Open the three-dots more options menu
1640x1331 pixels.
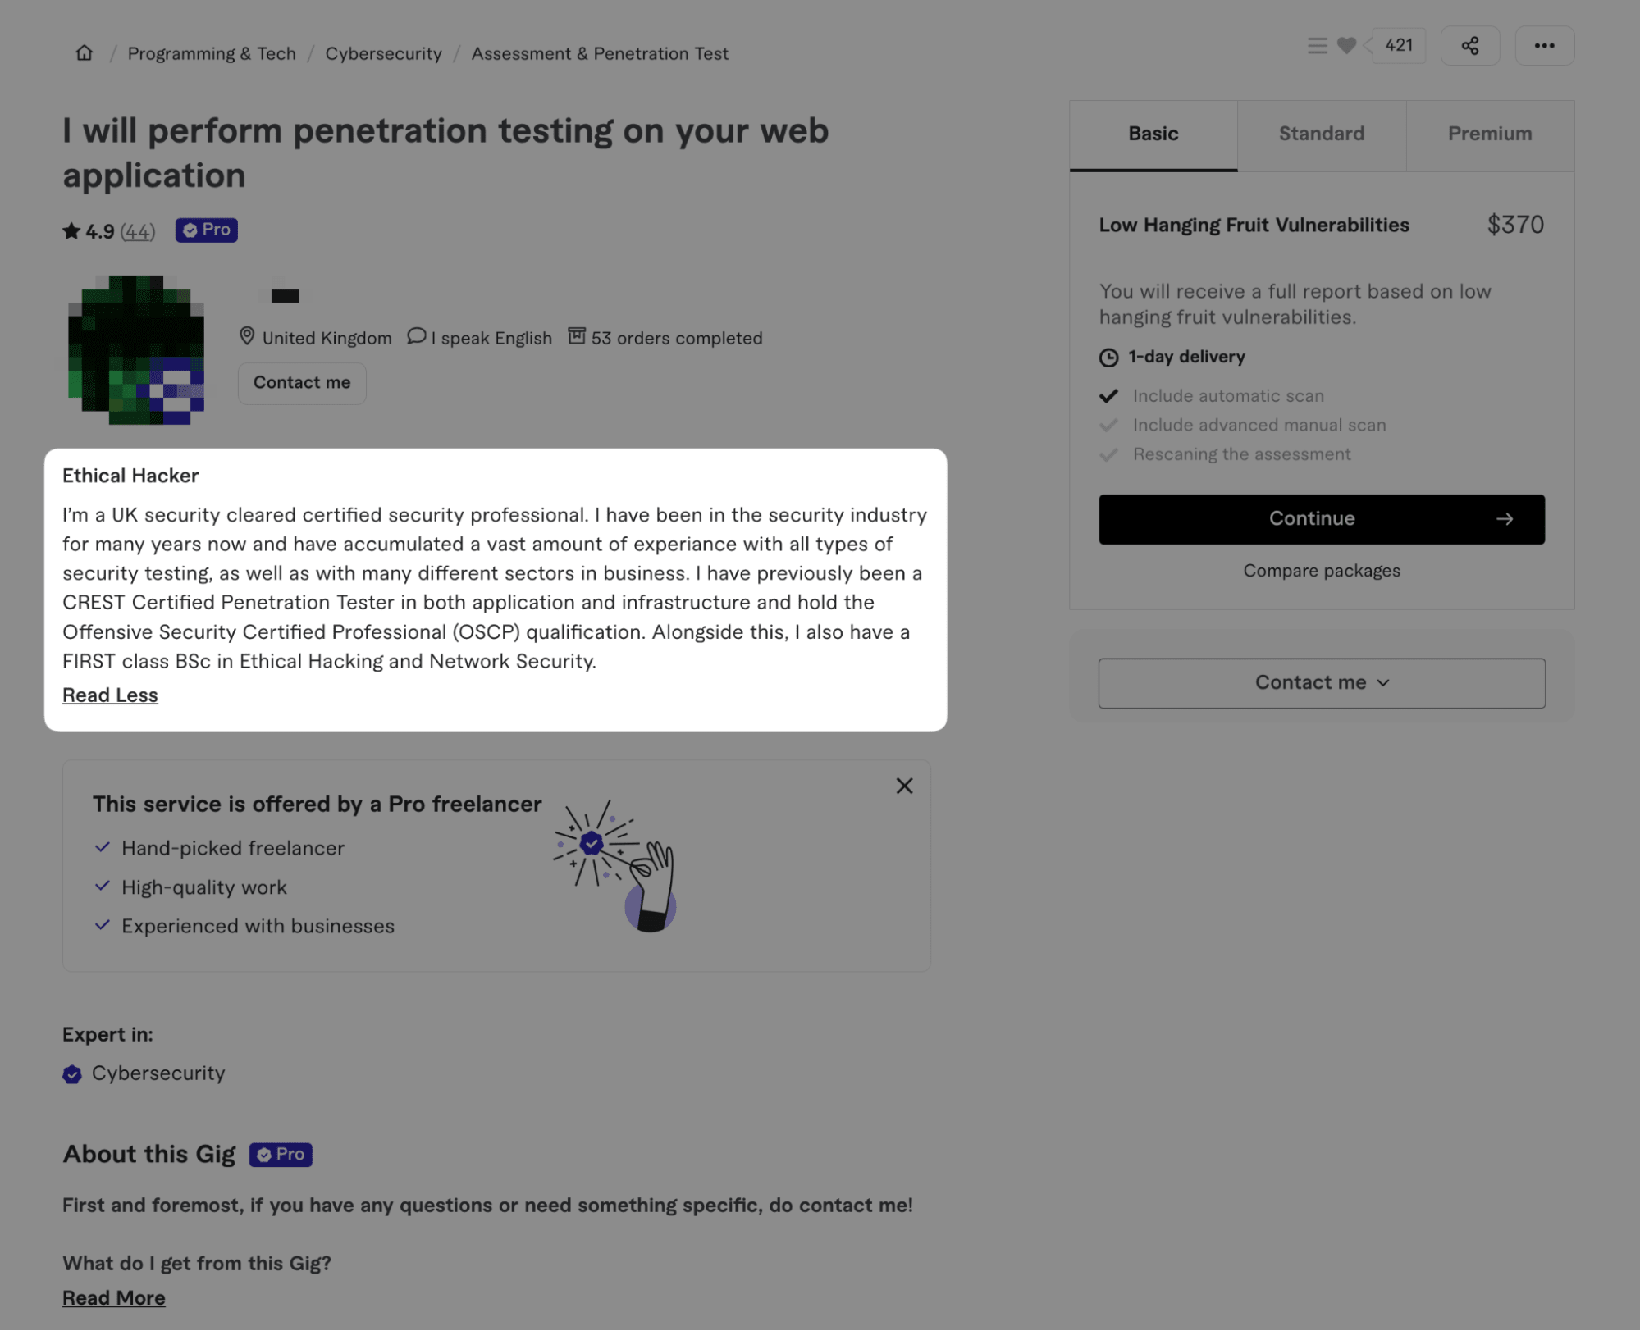1543,46
